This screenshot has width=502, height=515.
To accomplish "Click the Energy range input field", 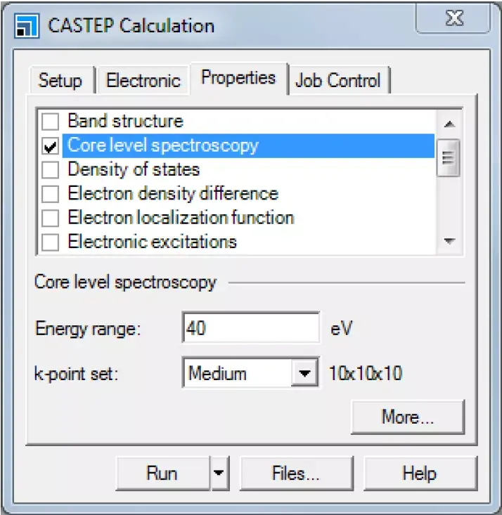I will 251,328.
